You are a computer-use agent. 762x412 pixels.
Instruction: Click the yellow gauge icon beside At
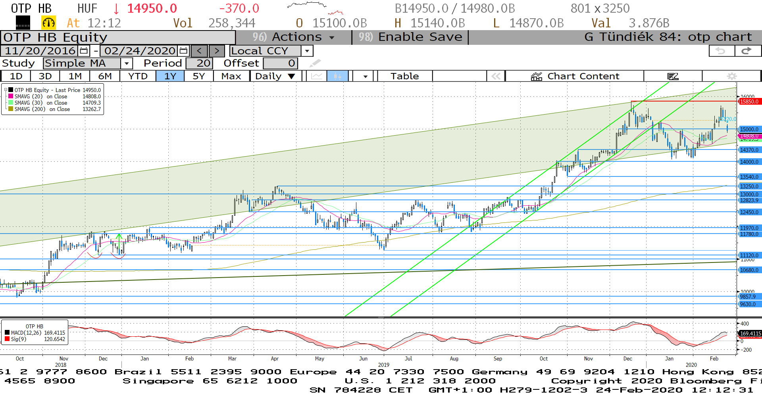pos(48,23)
